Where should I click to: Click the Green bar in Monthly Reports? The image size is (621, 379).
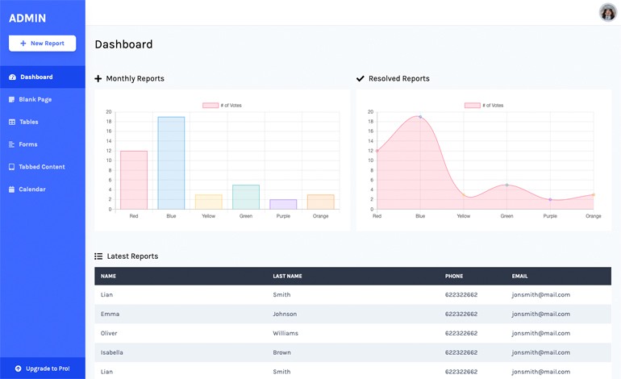[246, 197]
